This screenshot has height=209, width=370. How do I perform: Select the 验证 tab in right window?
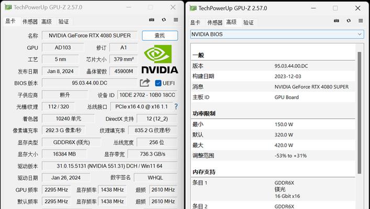[x=248, y=22]
